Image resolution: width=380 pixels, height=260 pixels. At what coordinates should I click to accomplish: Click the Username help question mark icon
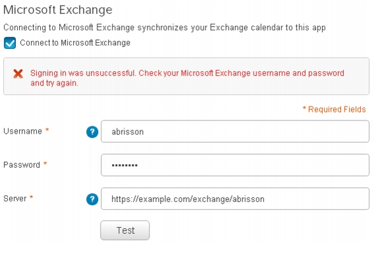coord(92,132)
